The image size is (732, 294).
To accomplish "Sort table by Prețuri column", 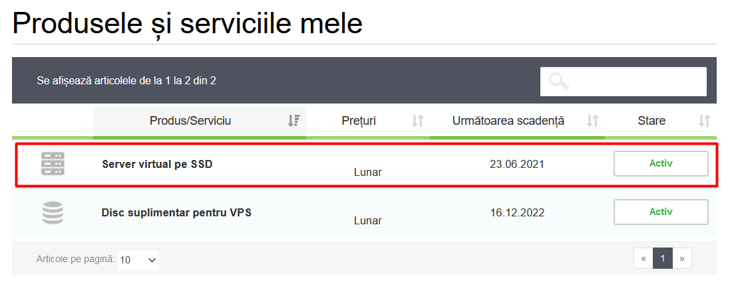I will coord(359,121).
